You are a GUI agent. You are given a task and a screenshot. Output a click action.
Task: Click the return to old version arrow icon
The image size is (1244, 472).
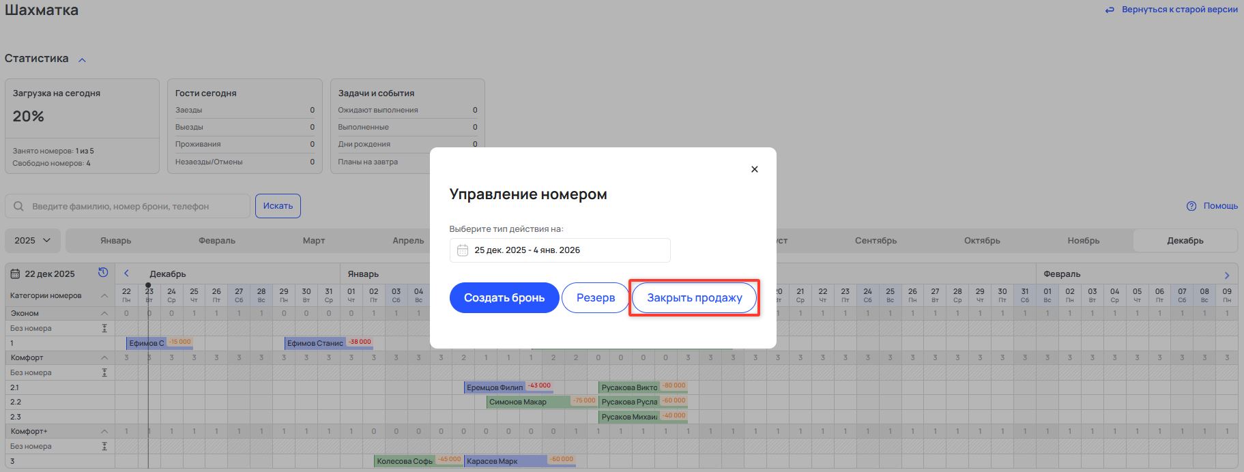coord(1110,10)
